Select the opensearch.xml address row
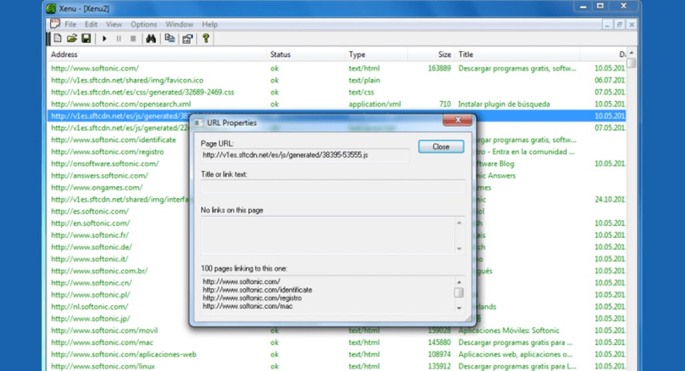This screenshot has width=685, height=371. [121, 104]
